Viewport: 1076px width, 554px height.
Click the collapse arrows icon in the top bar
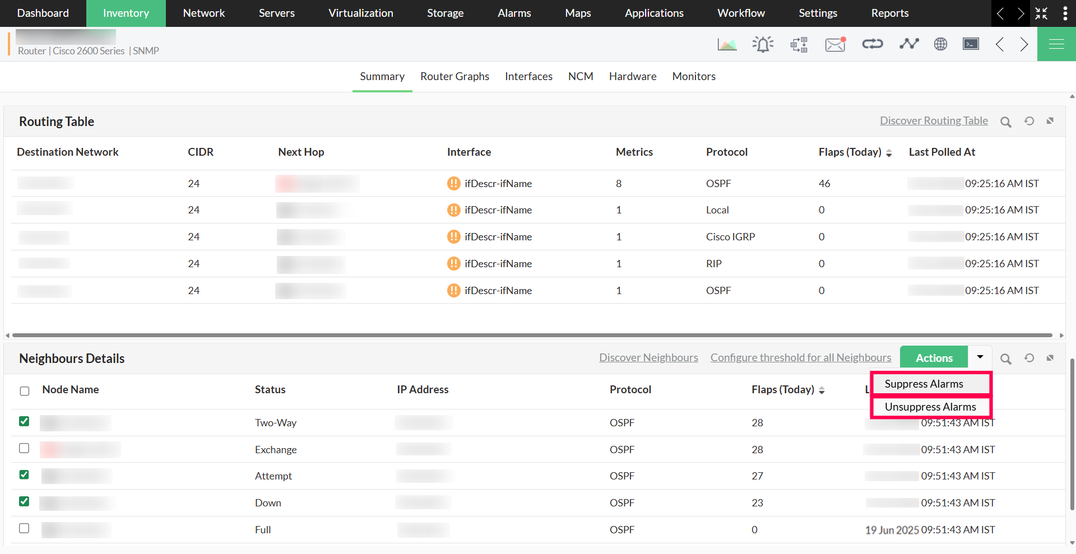[1041, 13]
